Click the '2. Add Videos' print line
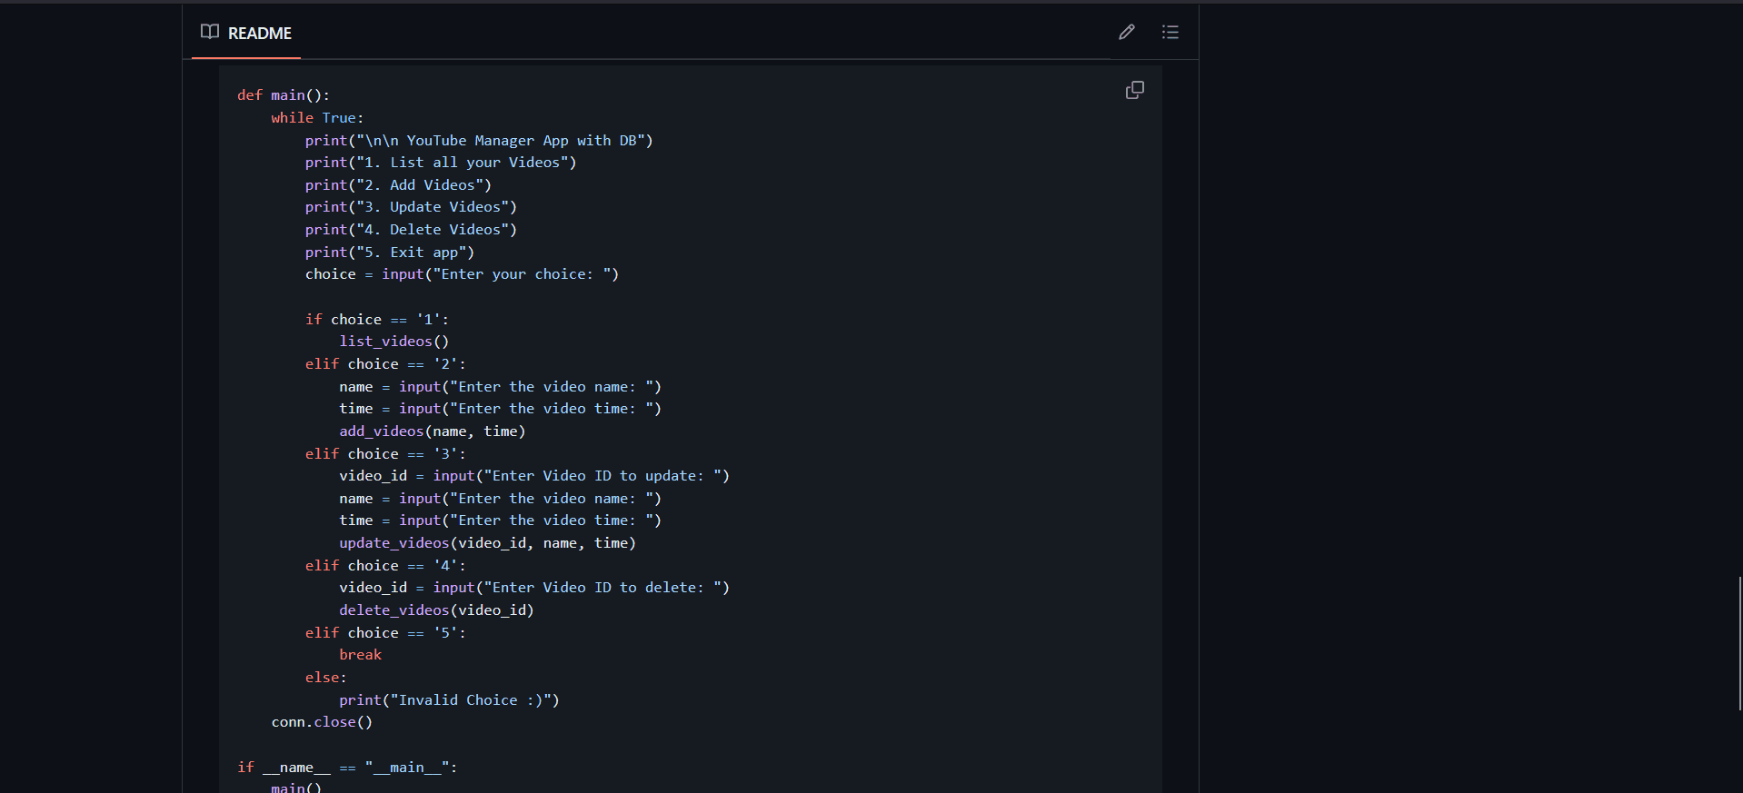The image size is (1743, 793). click(x=398, y=185)
